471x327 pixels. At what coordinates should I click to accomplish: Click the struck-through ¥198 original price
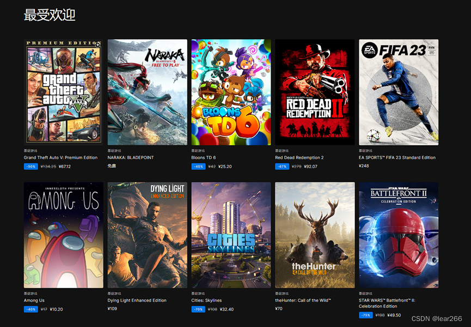pos(380,315)
